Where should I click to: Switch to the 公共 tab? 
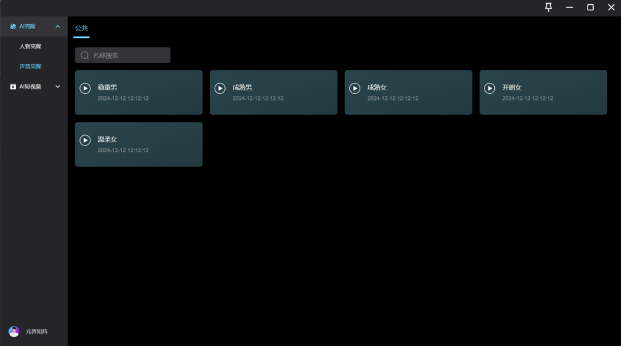(81, 28)
